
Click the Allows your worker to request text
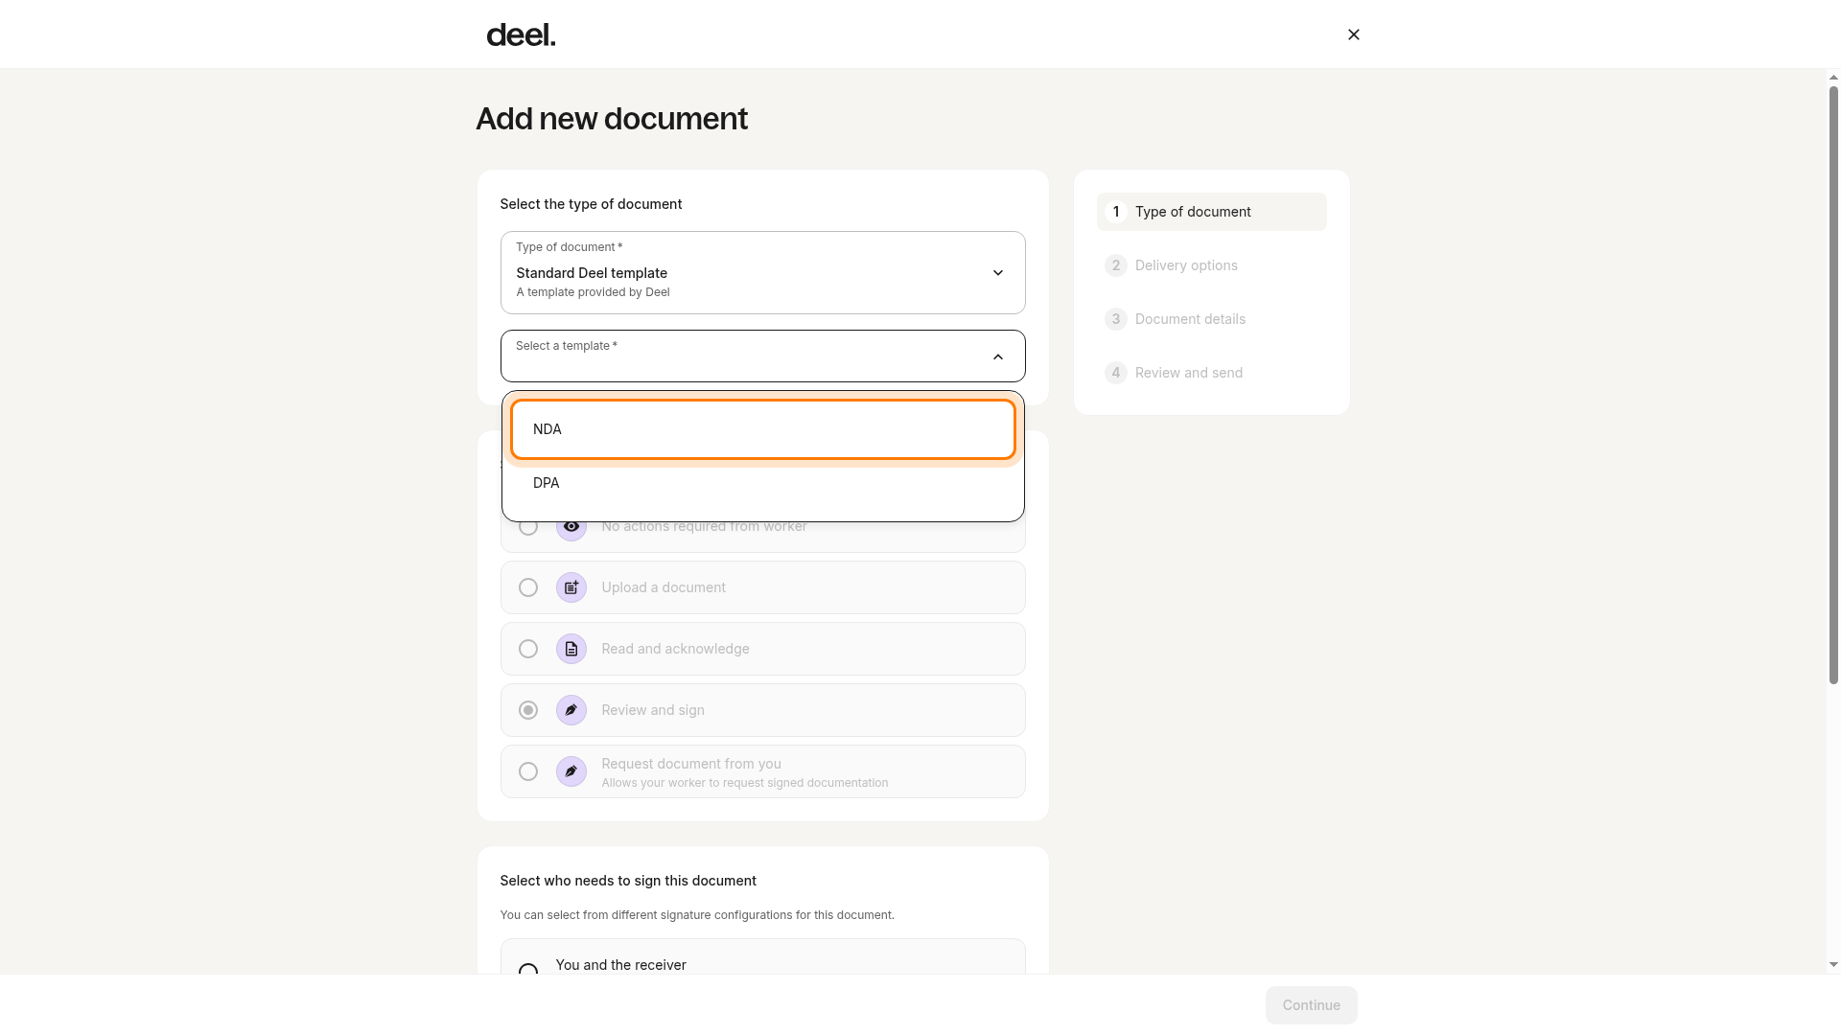[x=745, y=783]
